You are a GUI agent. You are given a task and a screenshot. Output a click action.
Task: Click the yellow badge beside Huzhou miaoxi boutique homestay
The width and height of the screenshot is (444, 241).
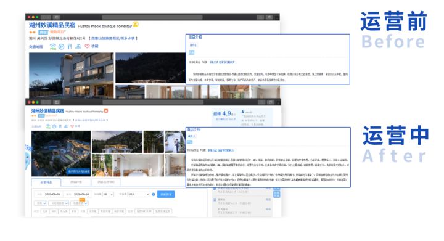pos(136,25)
